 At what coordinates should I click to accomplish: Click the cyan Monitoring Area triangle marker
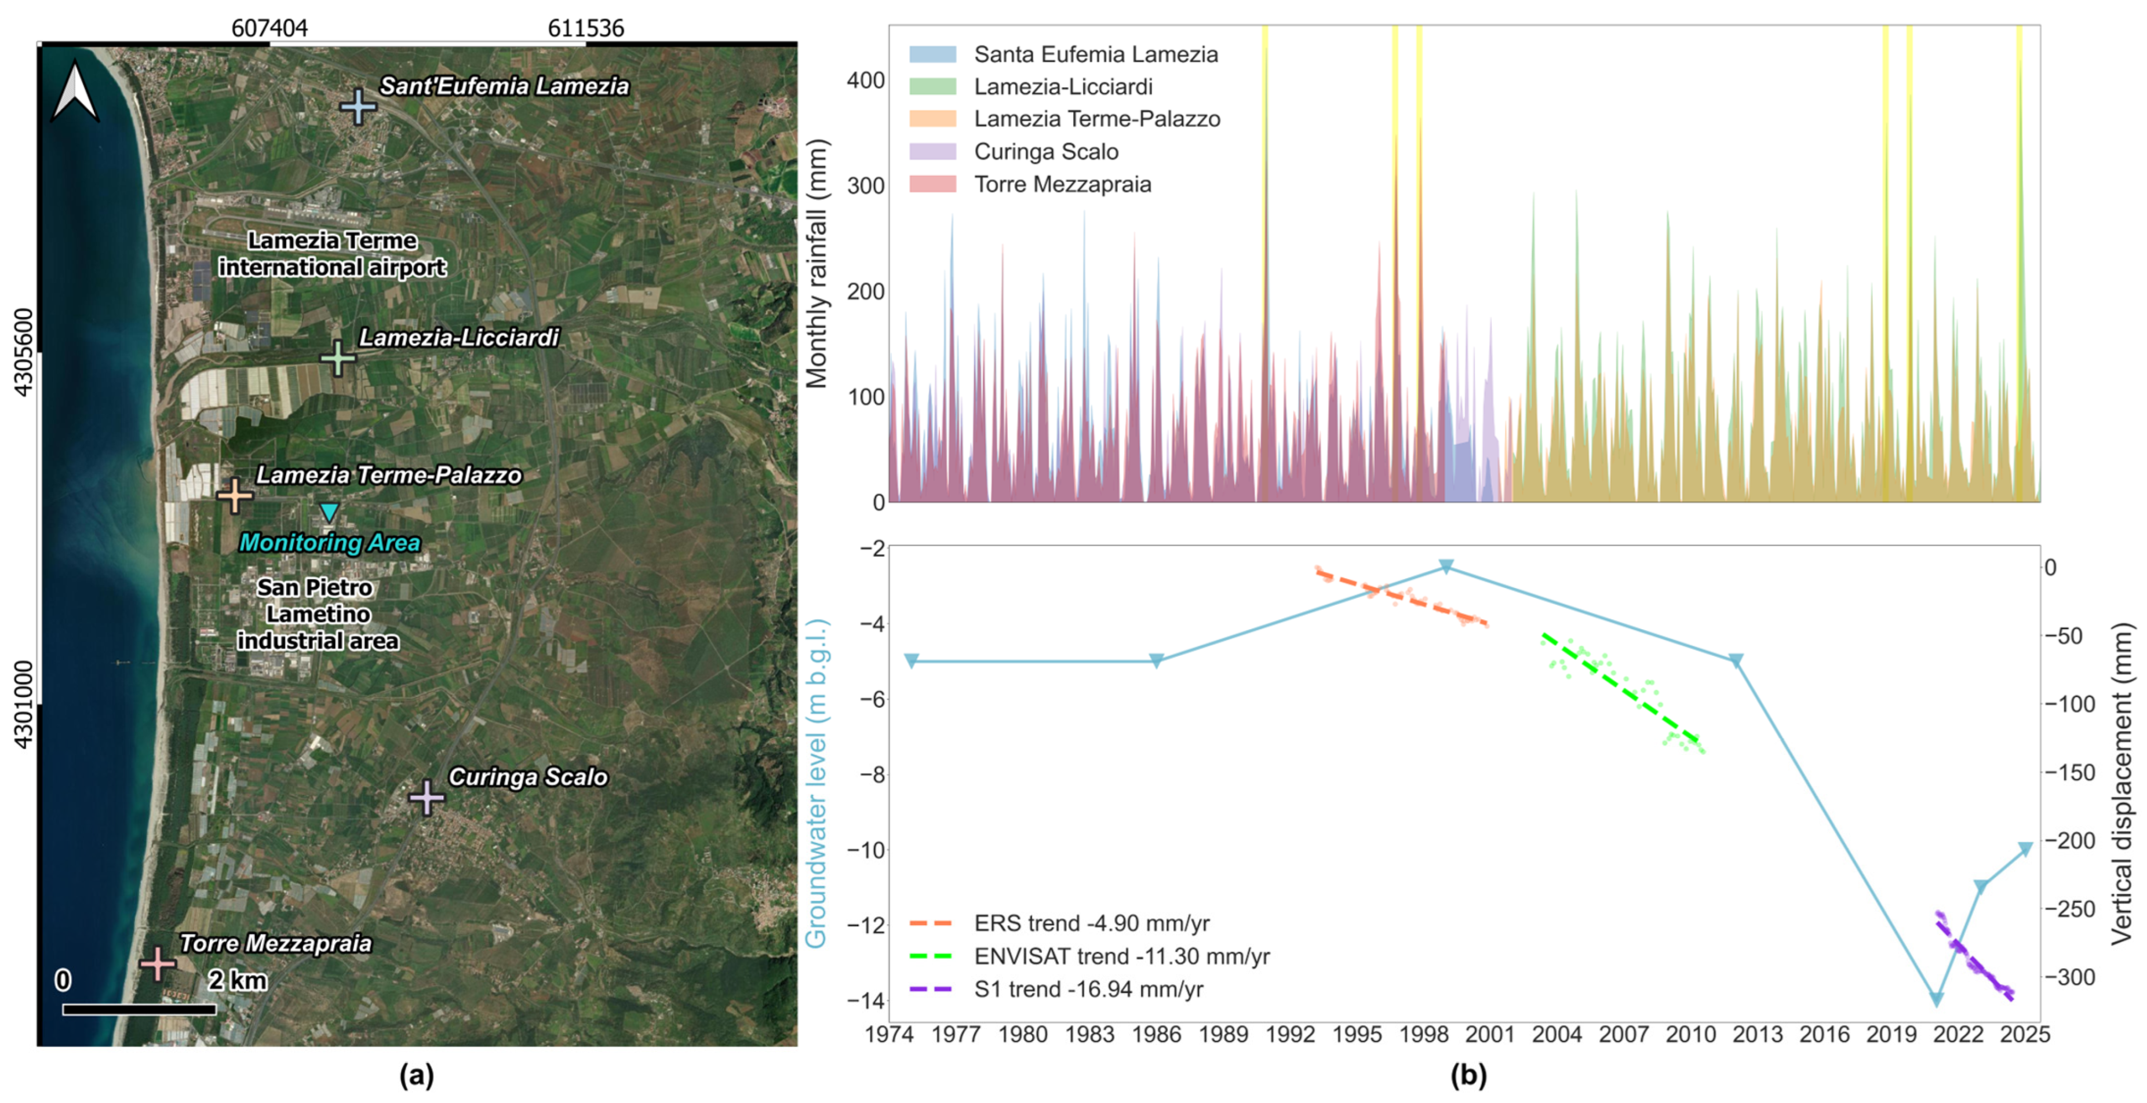coord(329,512)
